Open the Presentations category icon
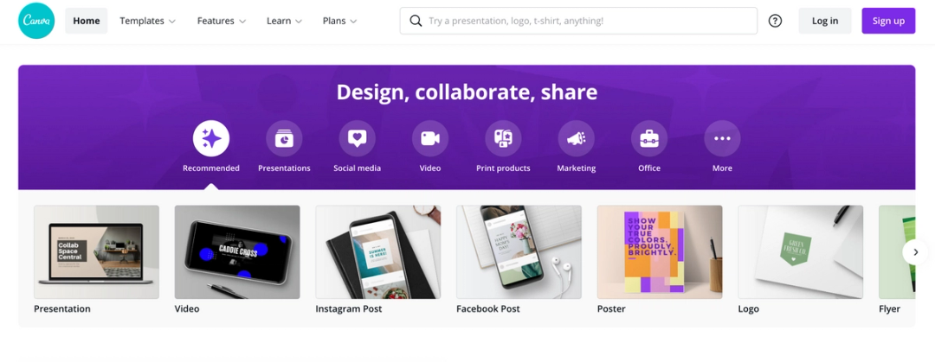The width and height of the screenshot is (935, 362). click(284, 139)
